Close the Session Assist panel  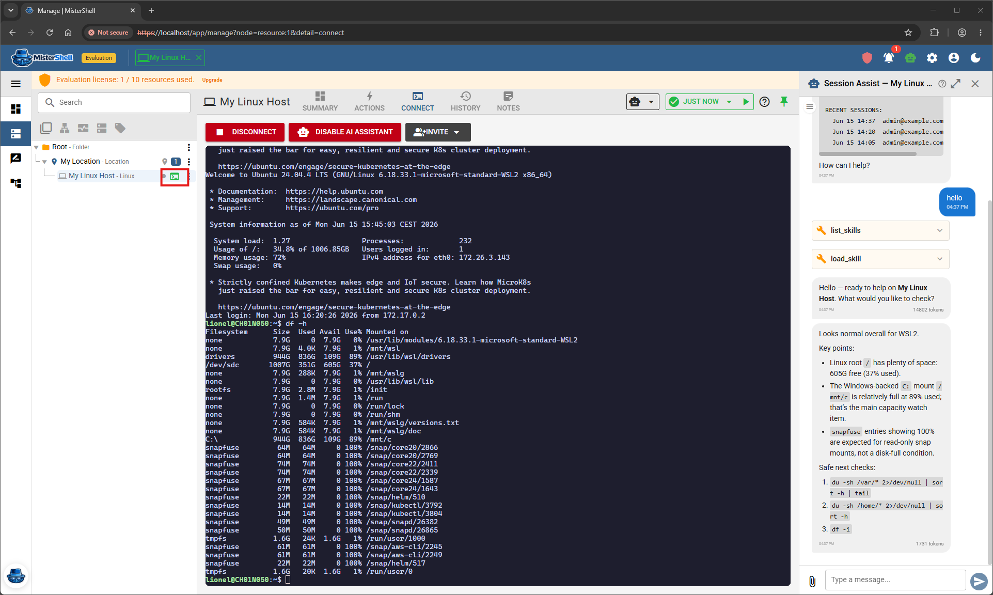point(975,84)
